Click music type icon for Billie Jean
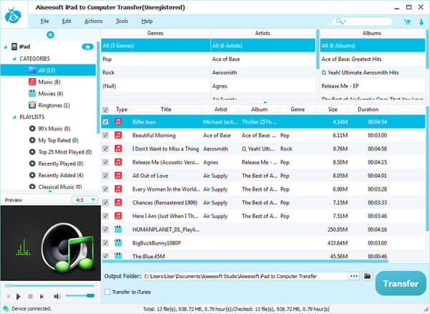Viewport: 430px width, 314px height. click(x=118, y=121)
